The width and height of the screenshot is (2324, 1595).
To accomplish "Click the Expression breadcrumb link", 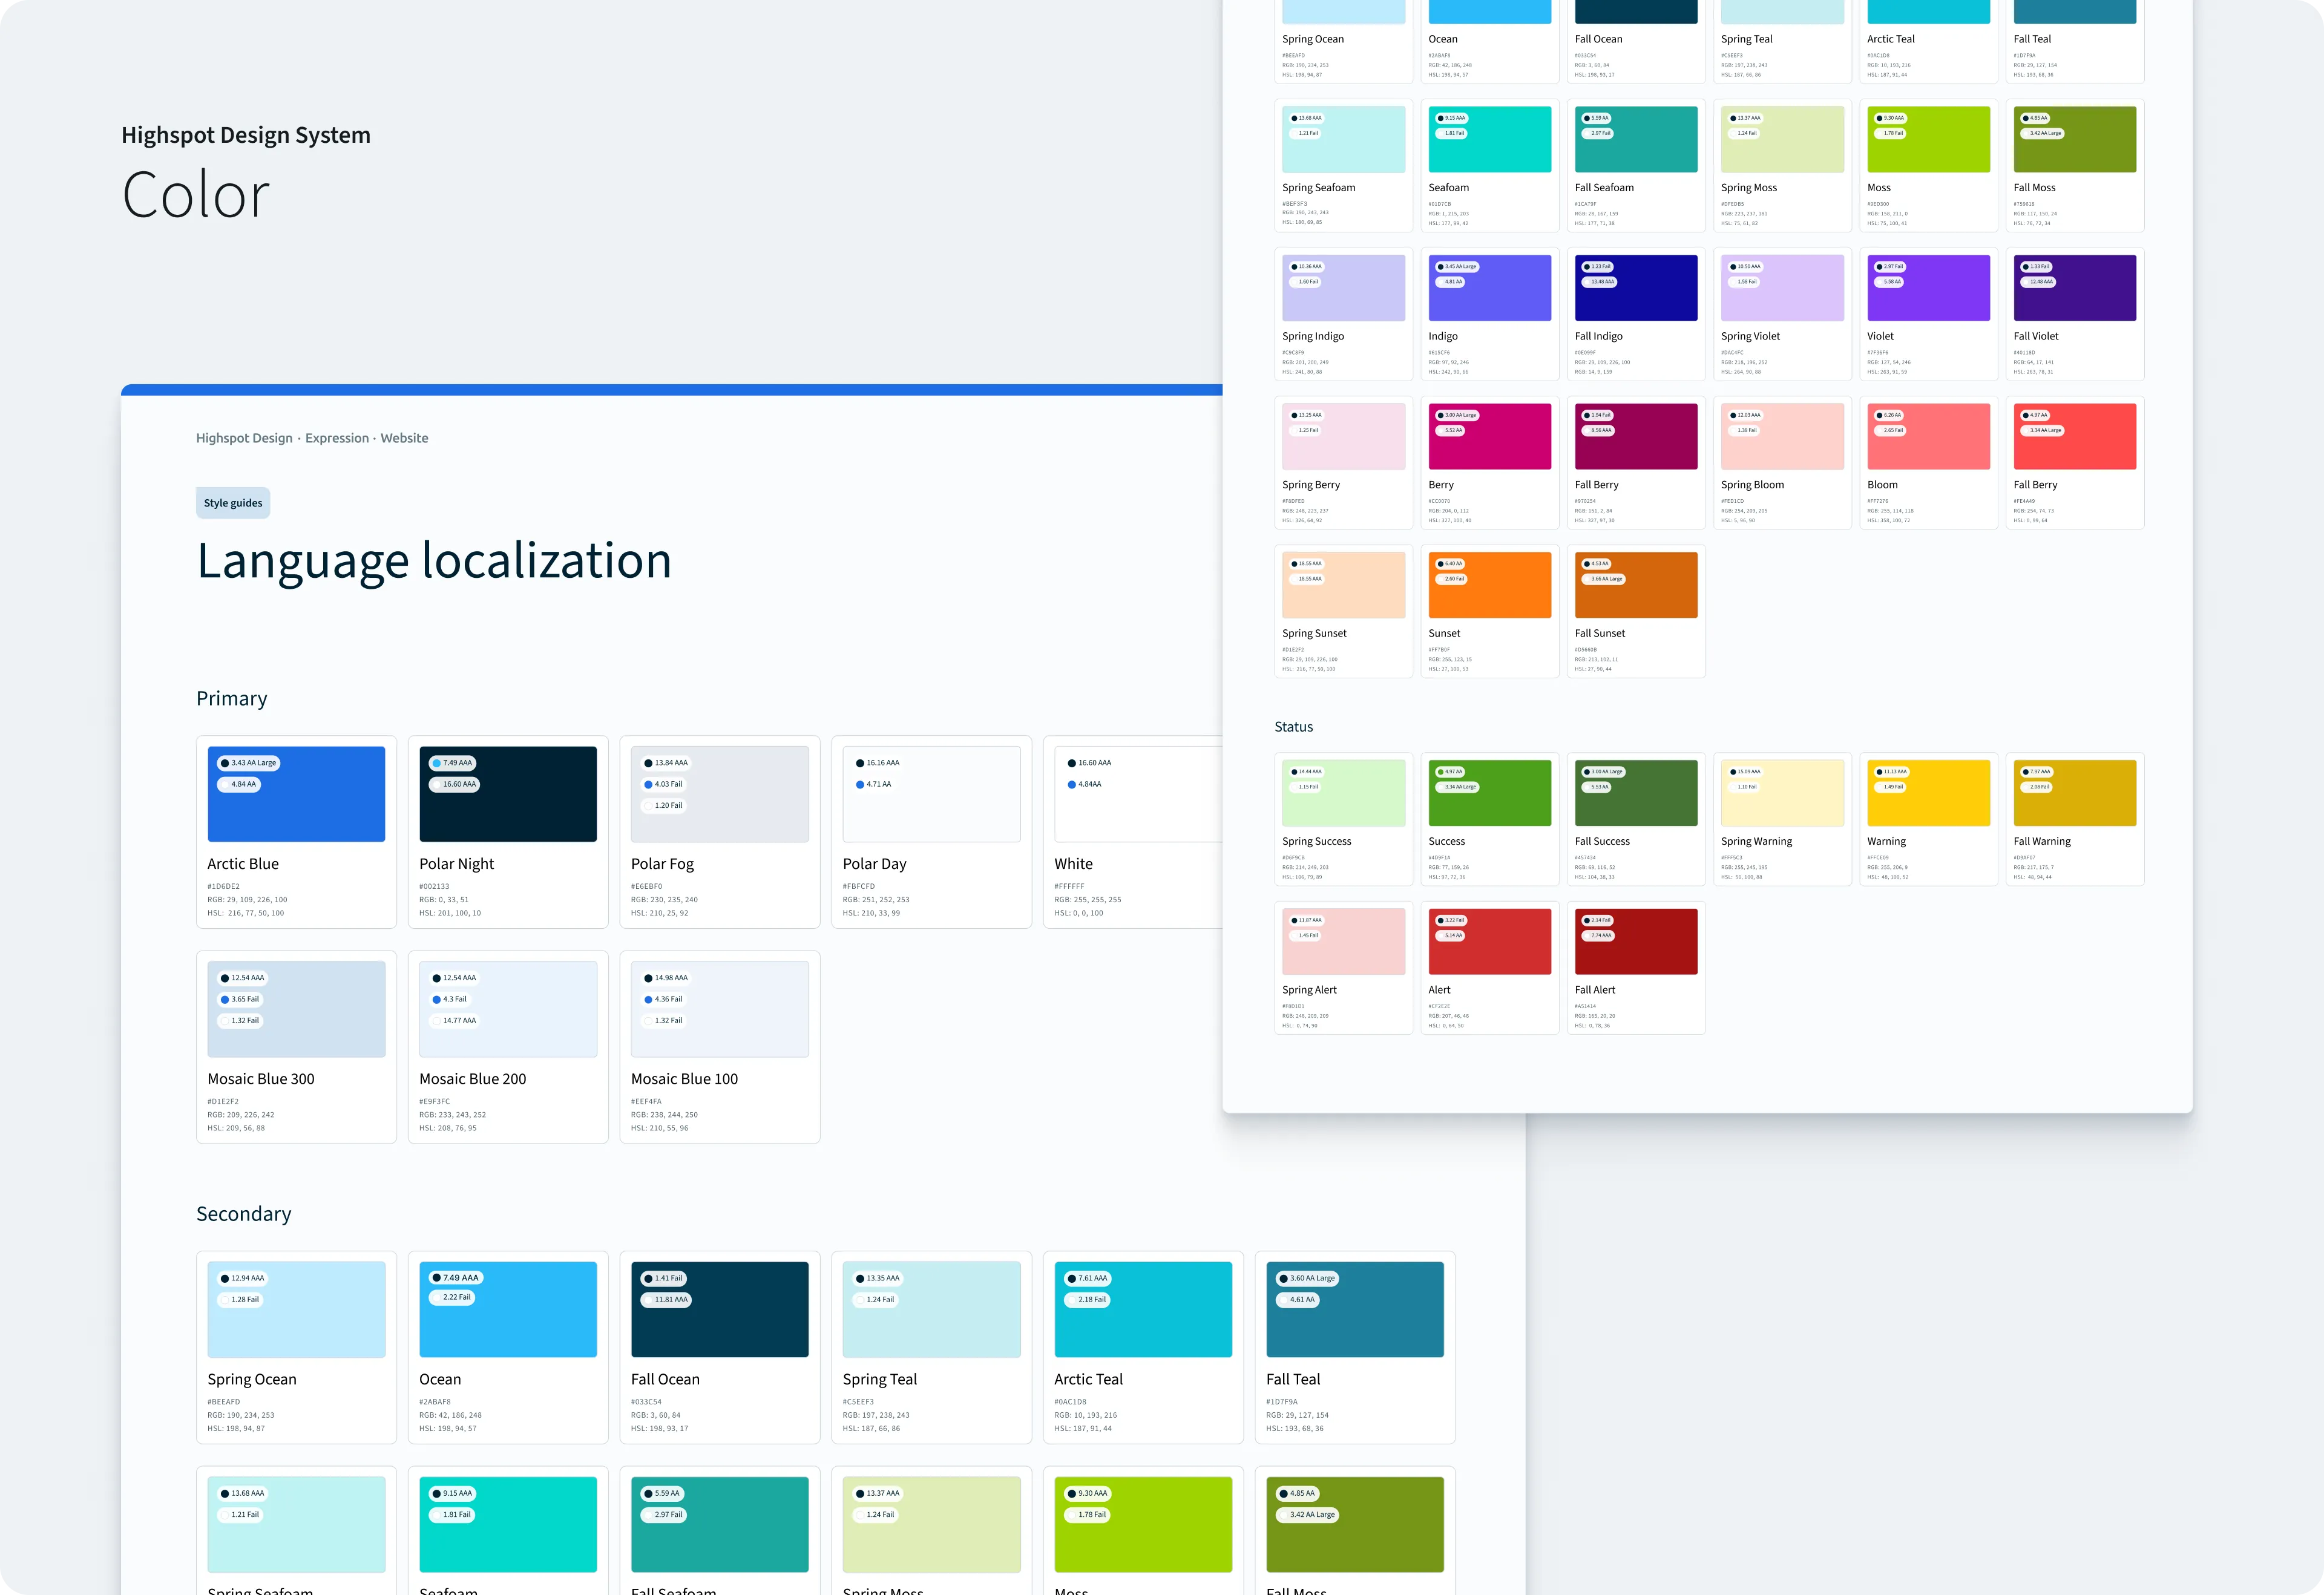I will click(337, 438).
